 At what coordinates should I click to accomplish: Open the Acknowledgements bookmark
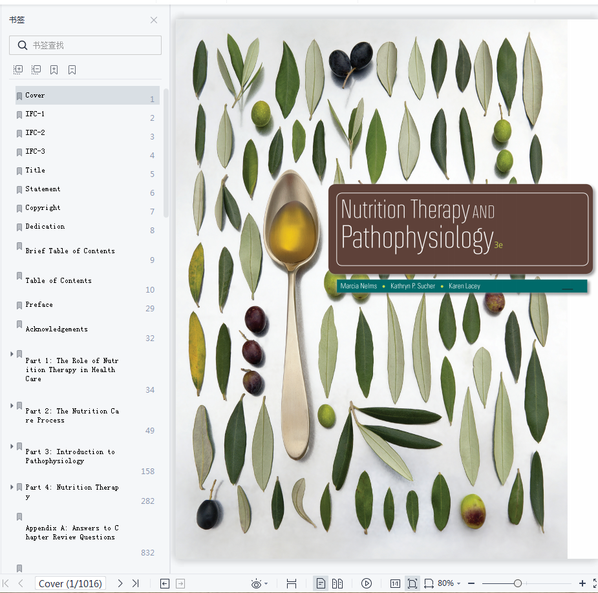[56, 329]
